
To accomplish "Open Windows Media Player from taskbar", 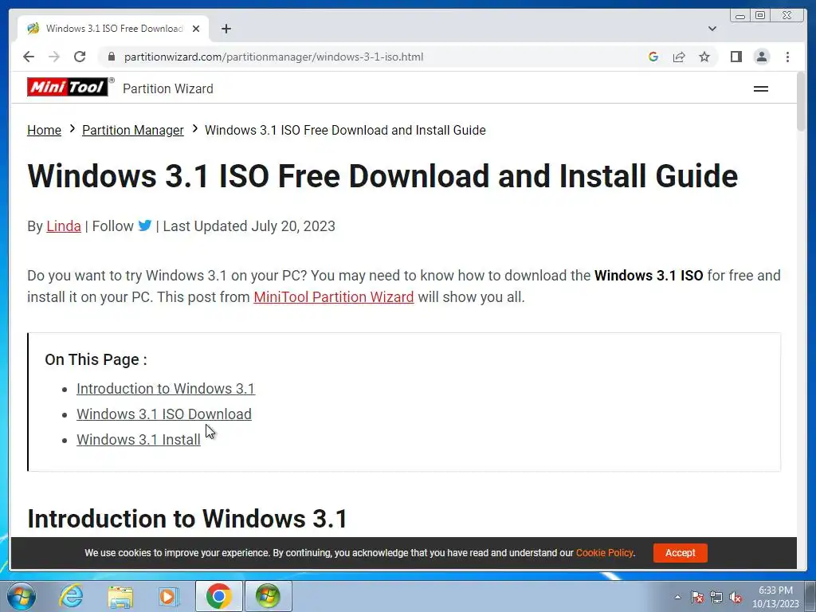I will click(168, 596).
